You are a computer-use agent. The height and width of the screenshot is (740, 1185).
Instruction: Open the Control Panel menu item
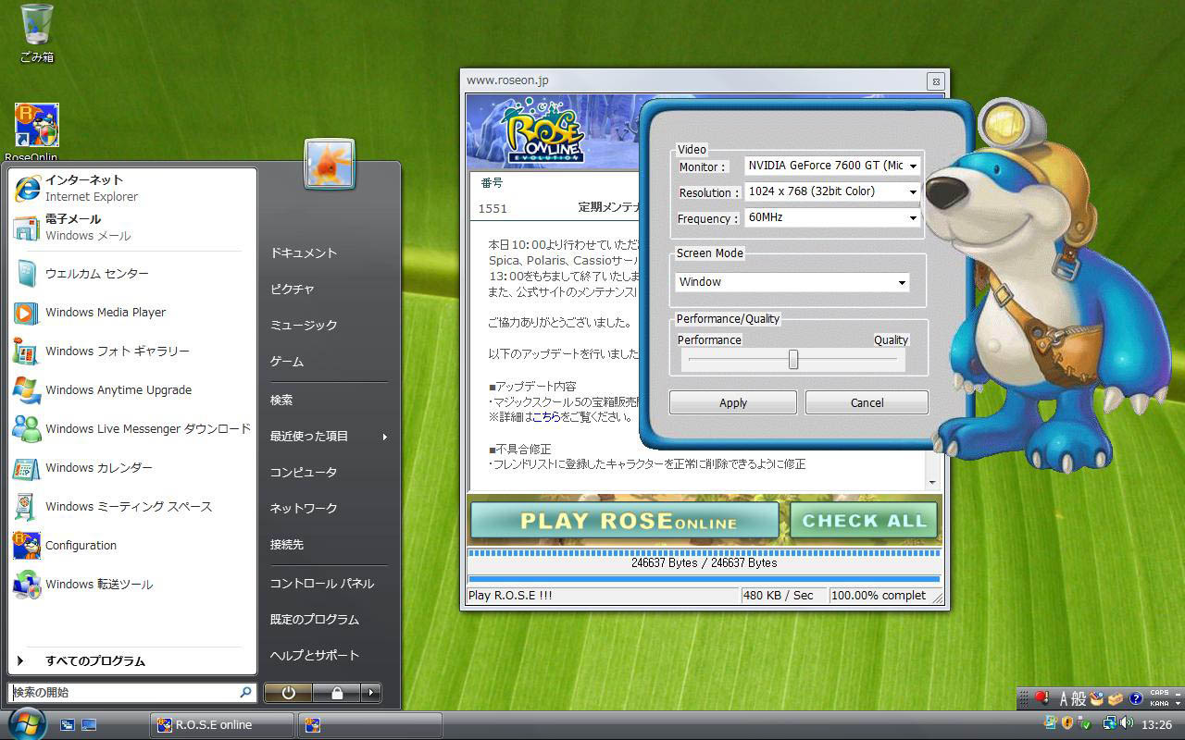(321, 584)
